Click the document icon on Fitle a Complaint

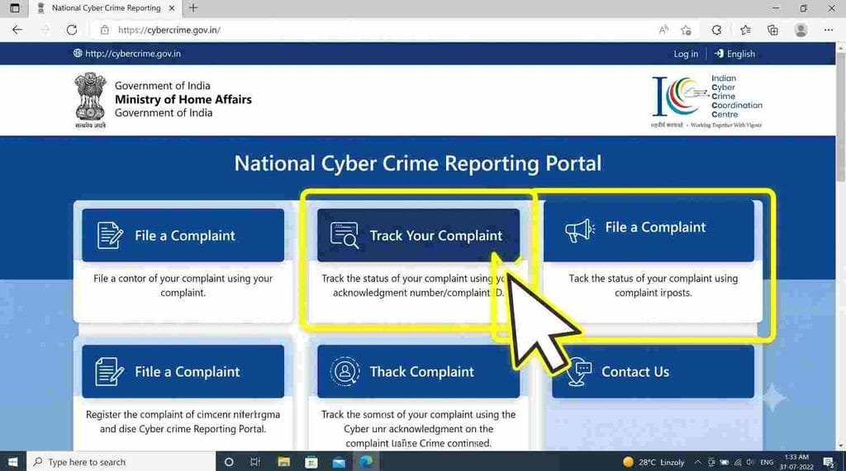coord(109,371)
